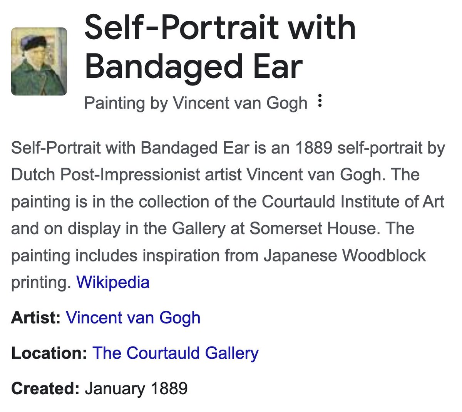Open the Vincent van Gogh artist link
This screenshot has width=462, height=412.
[x=133, y=318]
